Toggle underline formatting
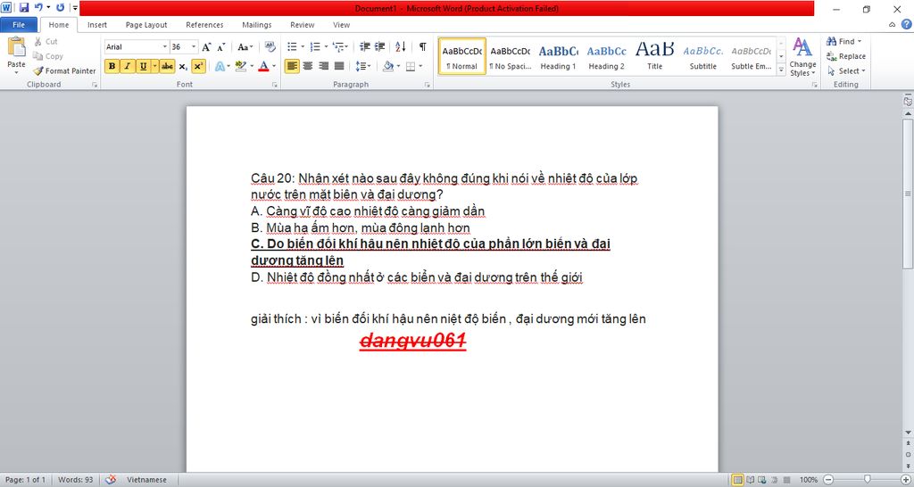Screen dimensions: 914x487 [x=143, y=66]
